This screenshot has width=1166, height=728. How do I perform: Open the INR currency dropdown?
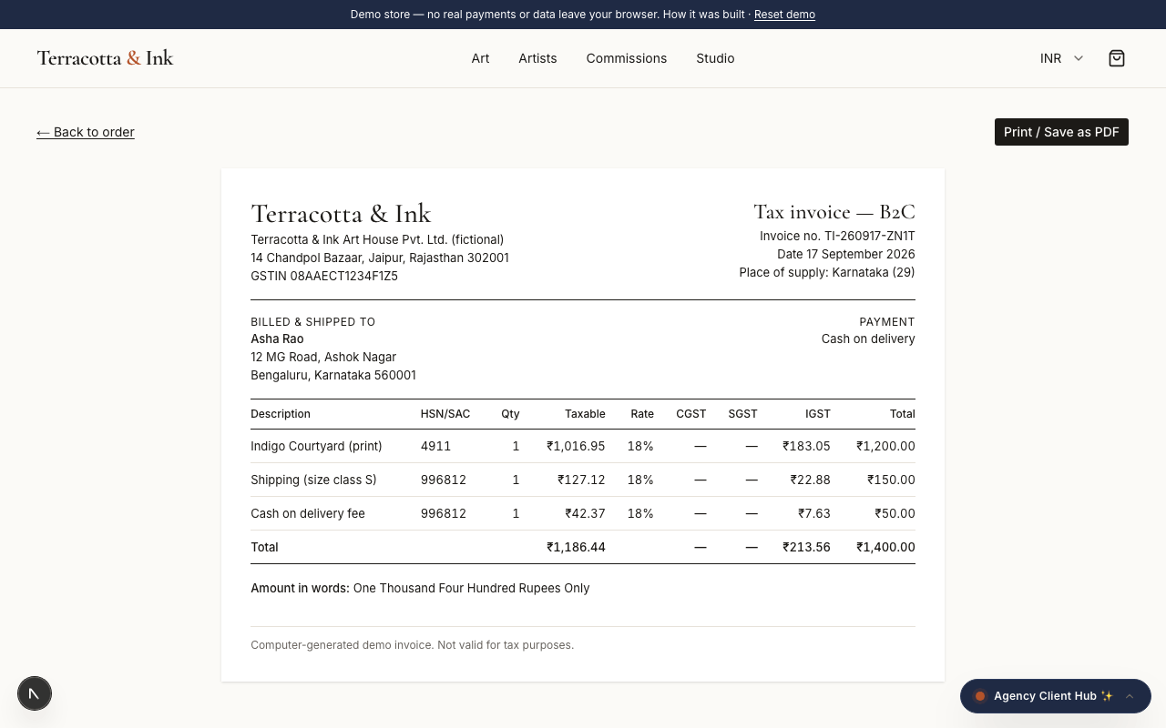(1062, 58)
